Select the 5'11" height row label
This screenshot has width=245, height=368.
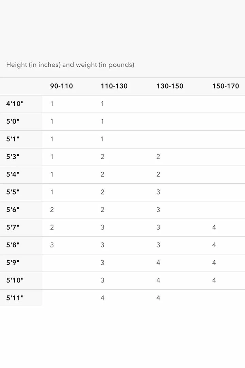click(15, 298)
